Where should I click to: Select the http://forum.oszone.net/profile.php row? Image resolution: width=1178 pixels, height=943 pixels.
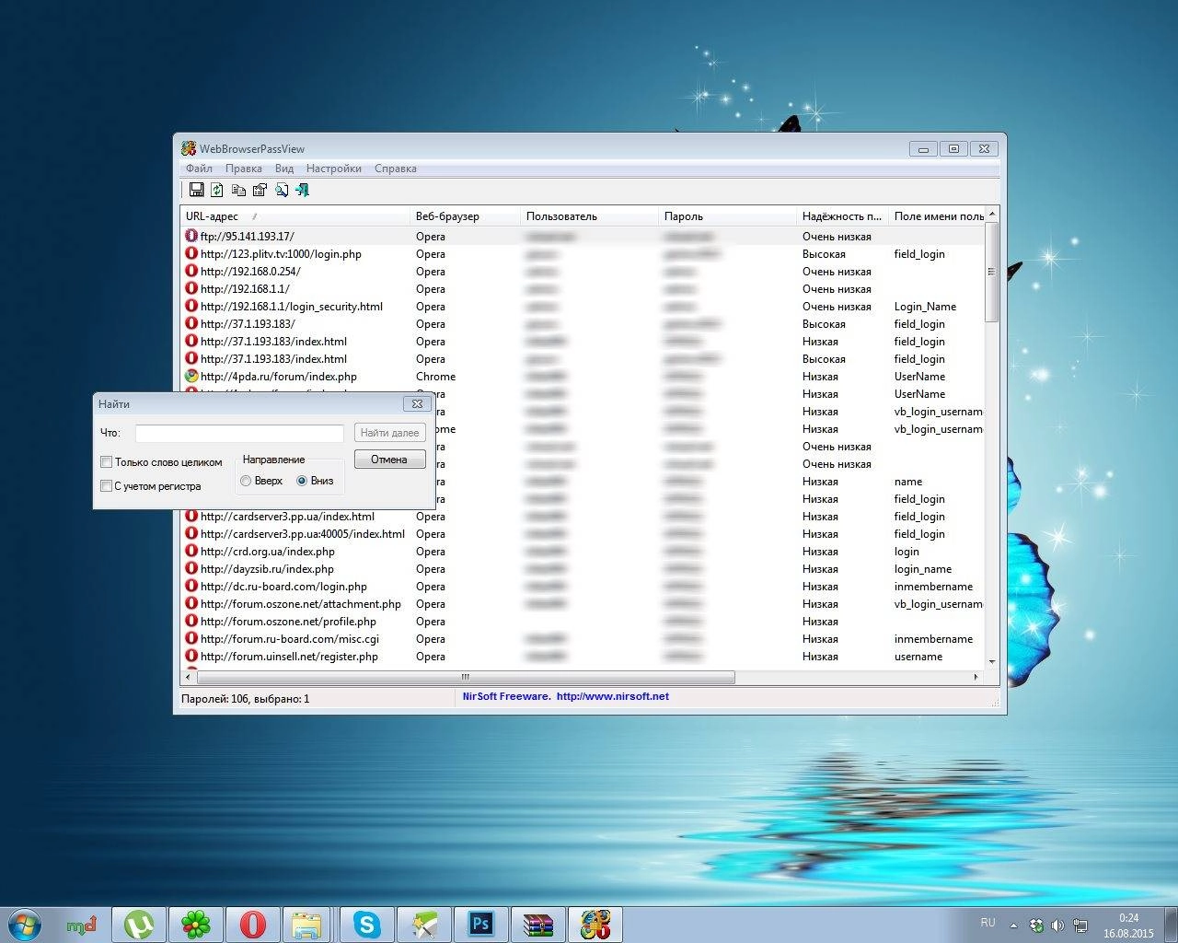[x=583, y=622]
